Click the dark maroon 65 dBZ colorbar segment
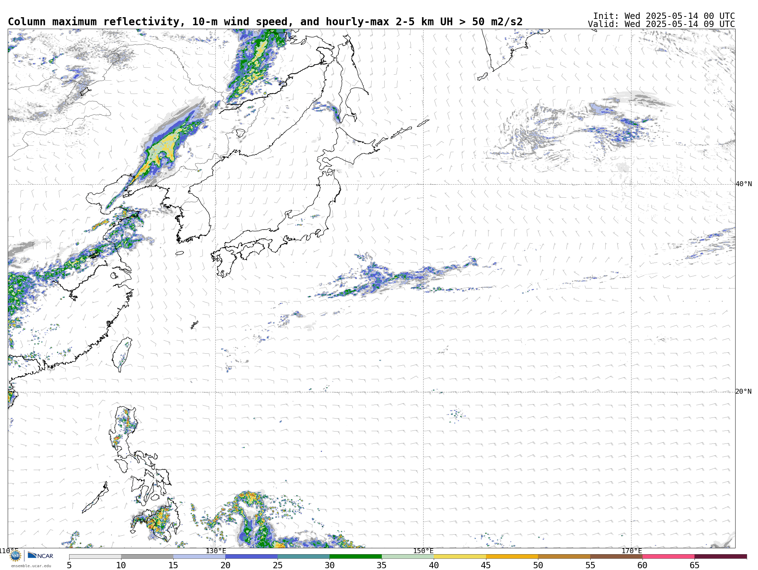Screen dimensions: 758x570 tap(720, 557)
